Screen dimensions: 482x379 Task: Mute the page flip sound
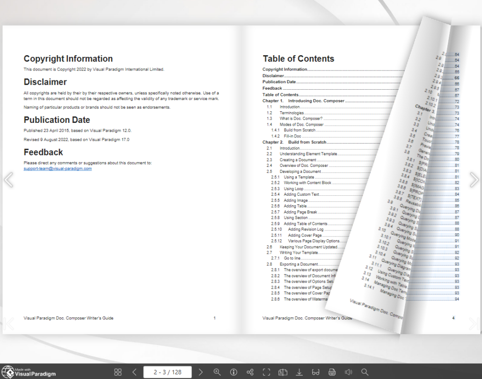pyautogui.click(x=348, y=372)
